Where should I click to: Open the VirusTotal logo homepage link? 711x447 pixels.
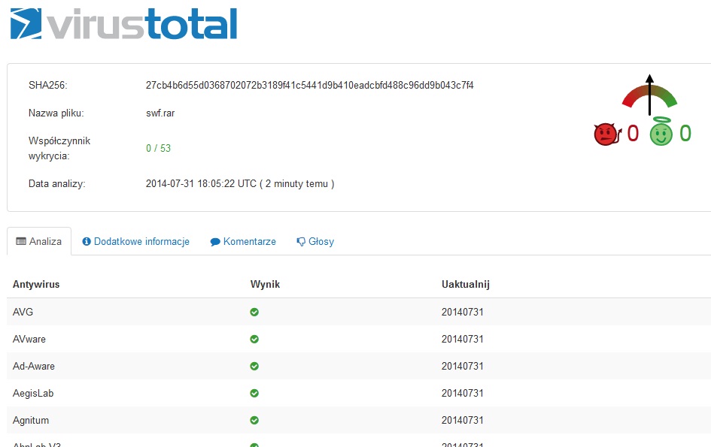tap(123, 23)
